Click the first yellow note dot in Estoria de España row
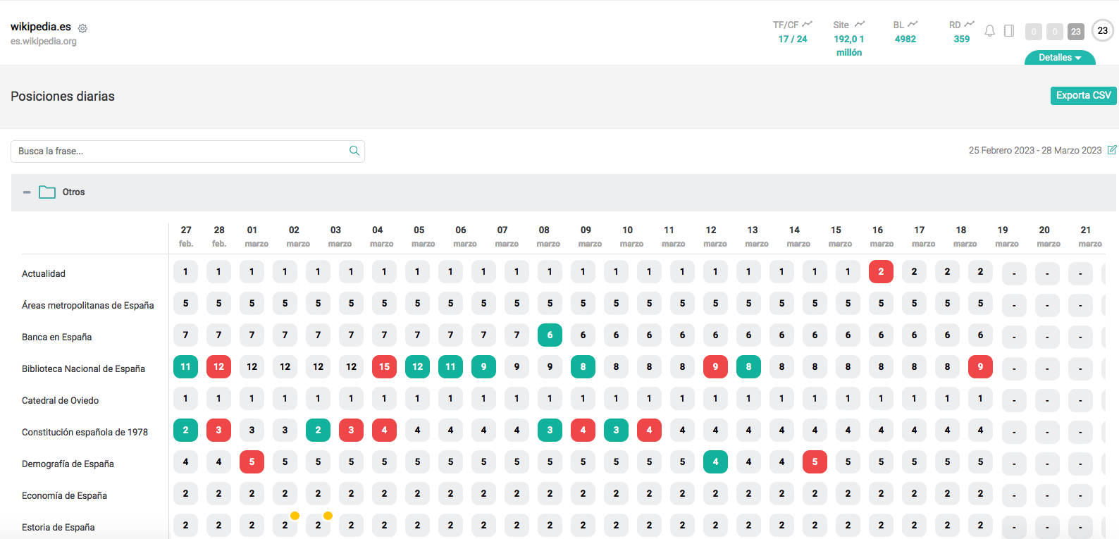1119x539 pixels. [x=295, y=516]
